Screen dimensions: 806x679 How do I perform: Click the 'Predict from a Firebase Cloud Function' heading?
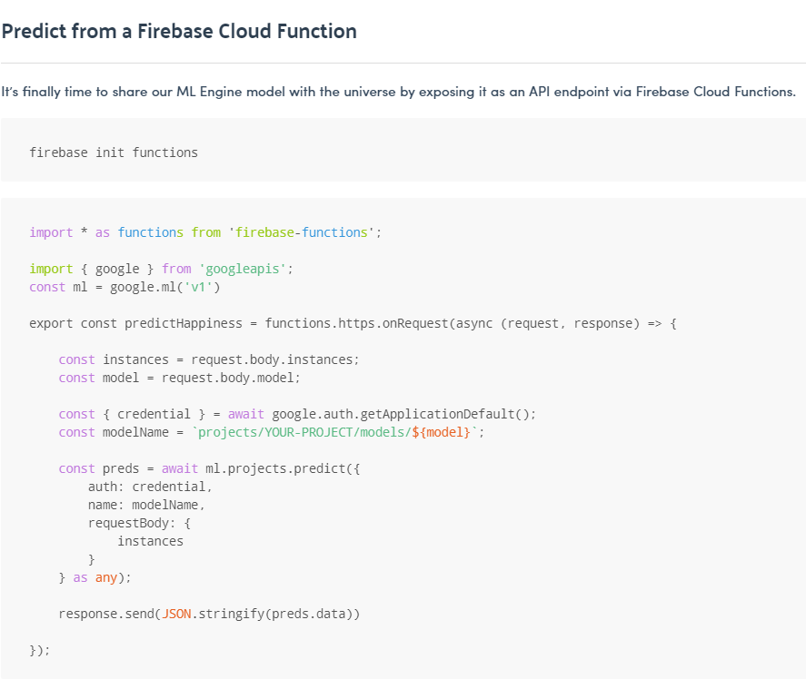(179, 31)
